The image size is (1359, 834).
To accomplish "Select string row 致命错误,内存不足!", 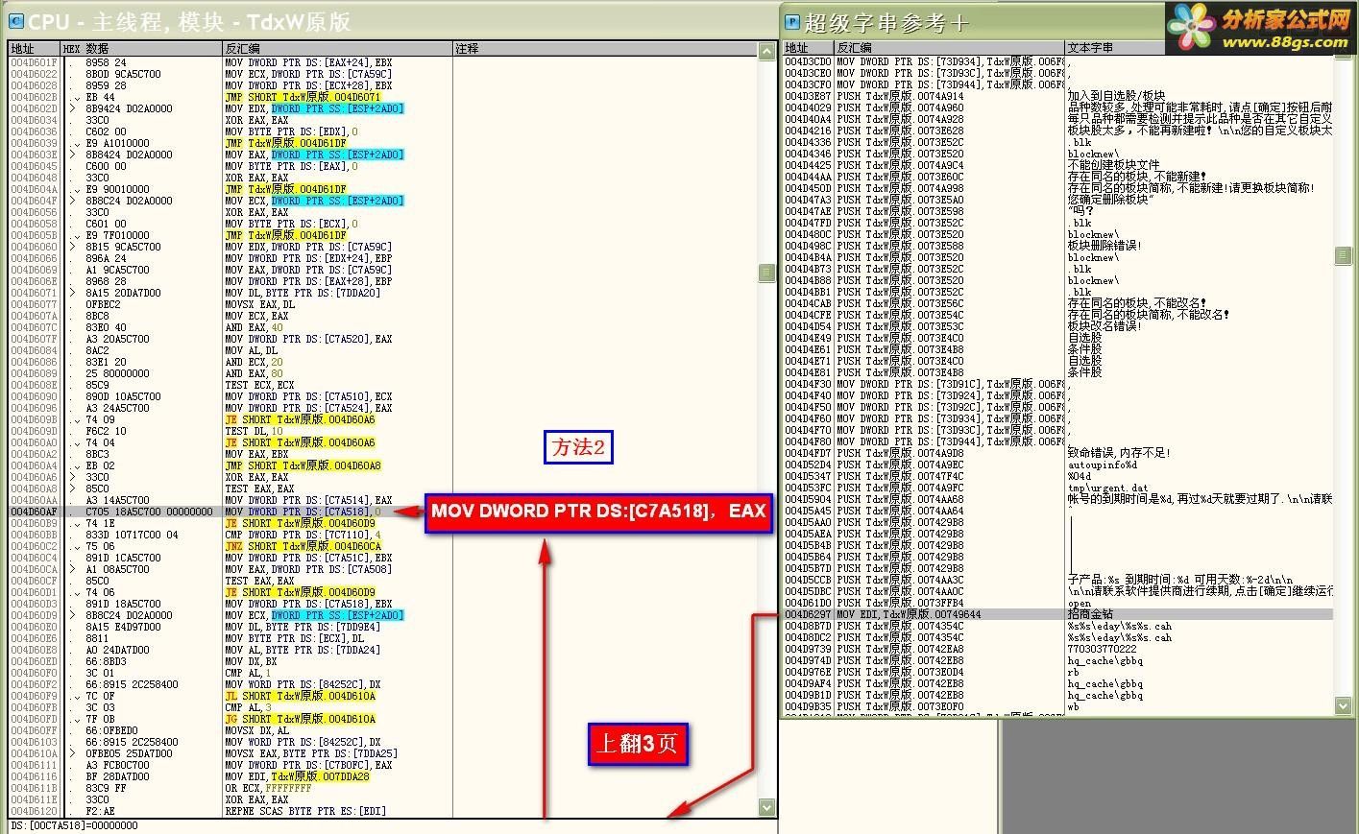I will [1058, 453].
